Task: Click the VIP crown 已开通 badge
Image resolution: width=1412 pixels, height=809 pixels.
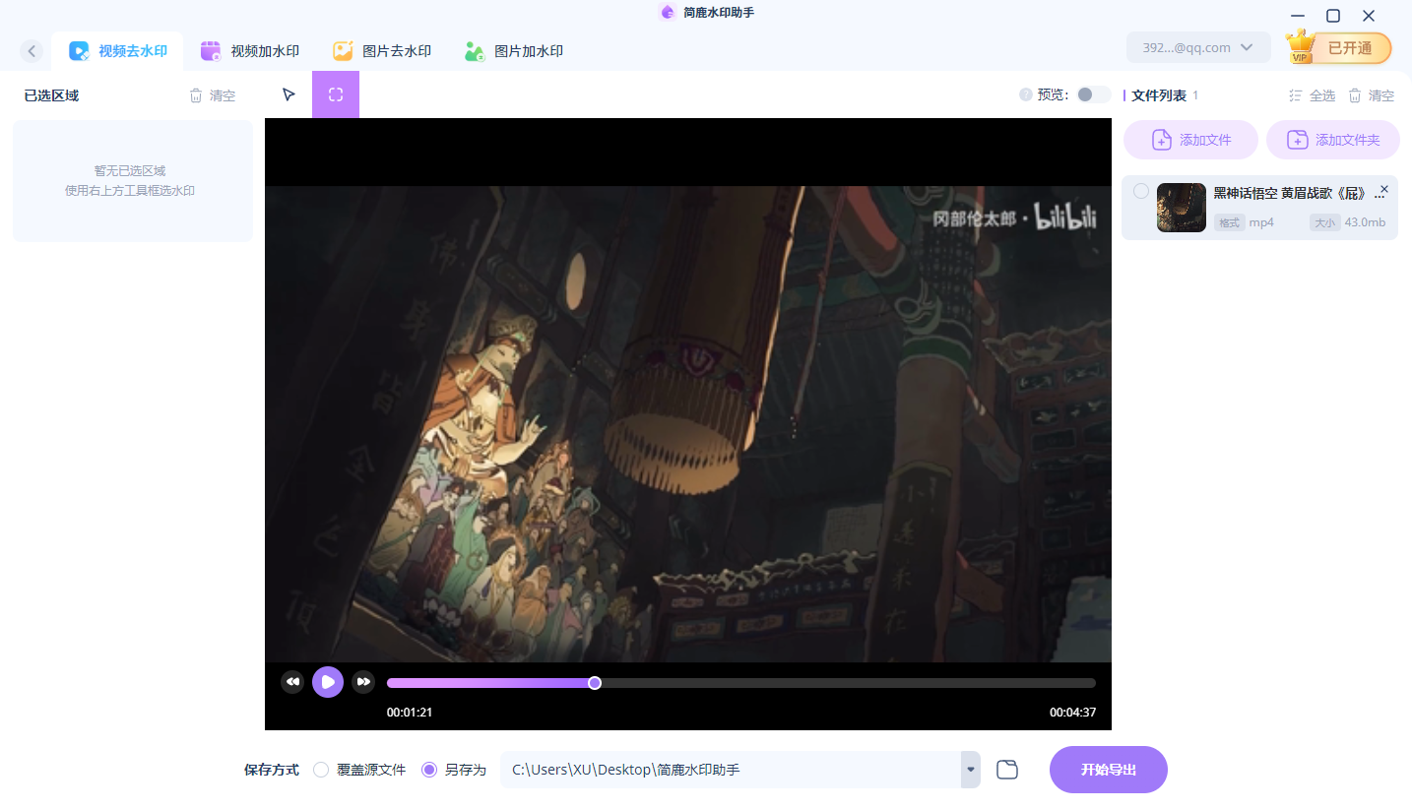Action: 1339,47
